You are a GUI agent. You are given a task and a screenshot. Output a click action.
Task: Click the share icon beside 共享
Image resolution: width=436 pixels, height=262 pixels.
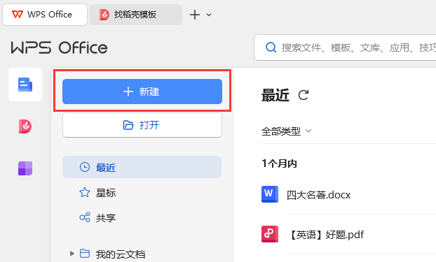85,217
